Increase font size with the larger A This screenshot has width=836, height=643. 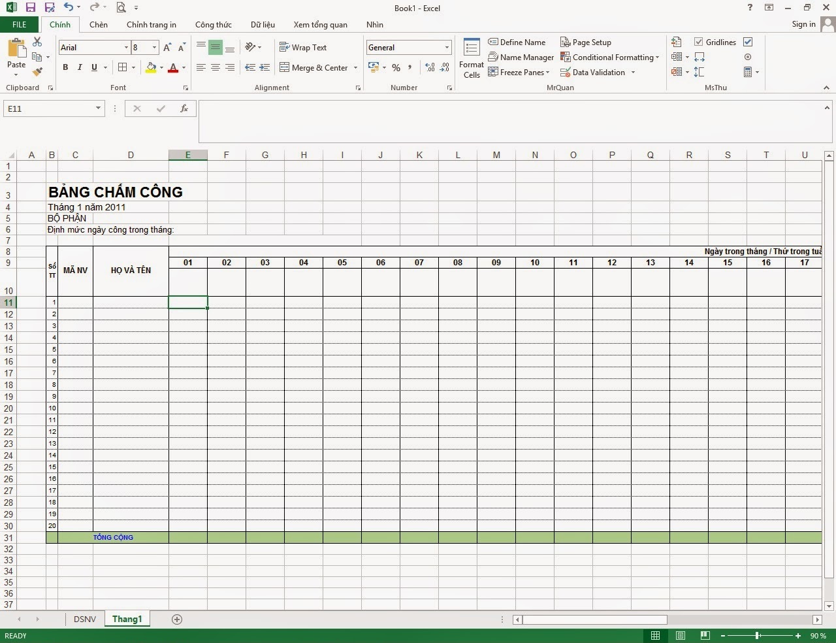(167, 47)
